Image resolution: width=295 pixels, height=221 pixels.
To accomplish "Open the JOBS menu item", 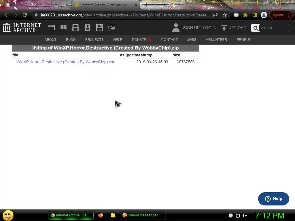I will point(192,40).
